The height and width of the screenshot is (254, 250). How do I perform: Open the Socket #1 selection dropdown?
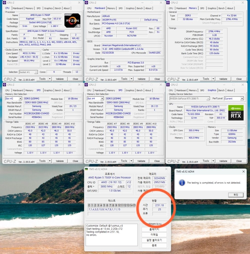pos(36,72)
